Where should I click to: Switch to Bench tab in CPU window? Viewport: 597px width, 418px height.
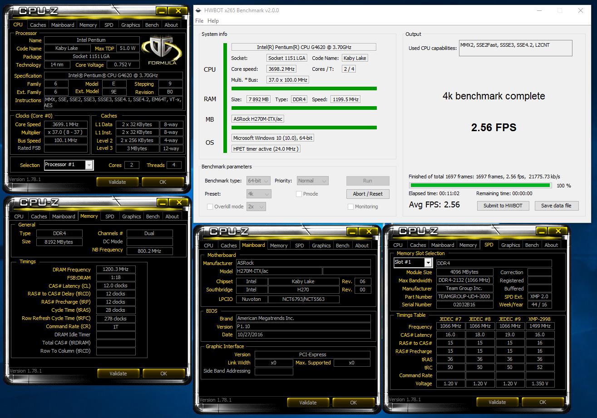point(152,25)
